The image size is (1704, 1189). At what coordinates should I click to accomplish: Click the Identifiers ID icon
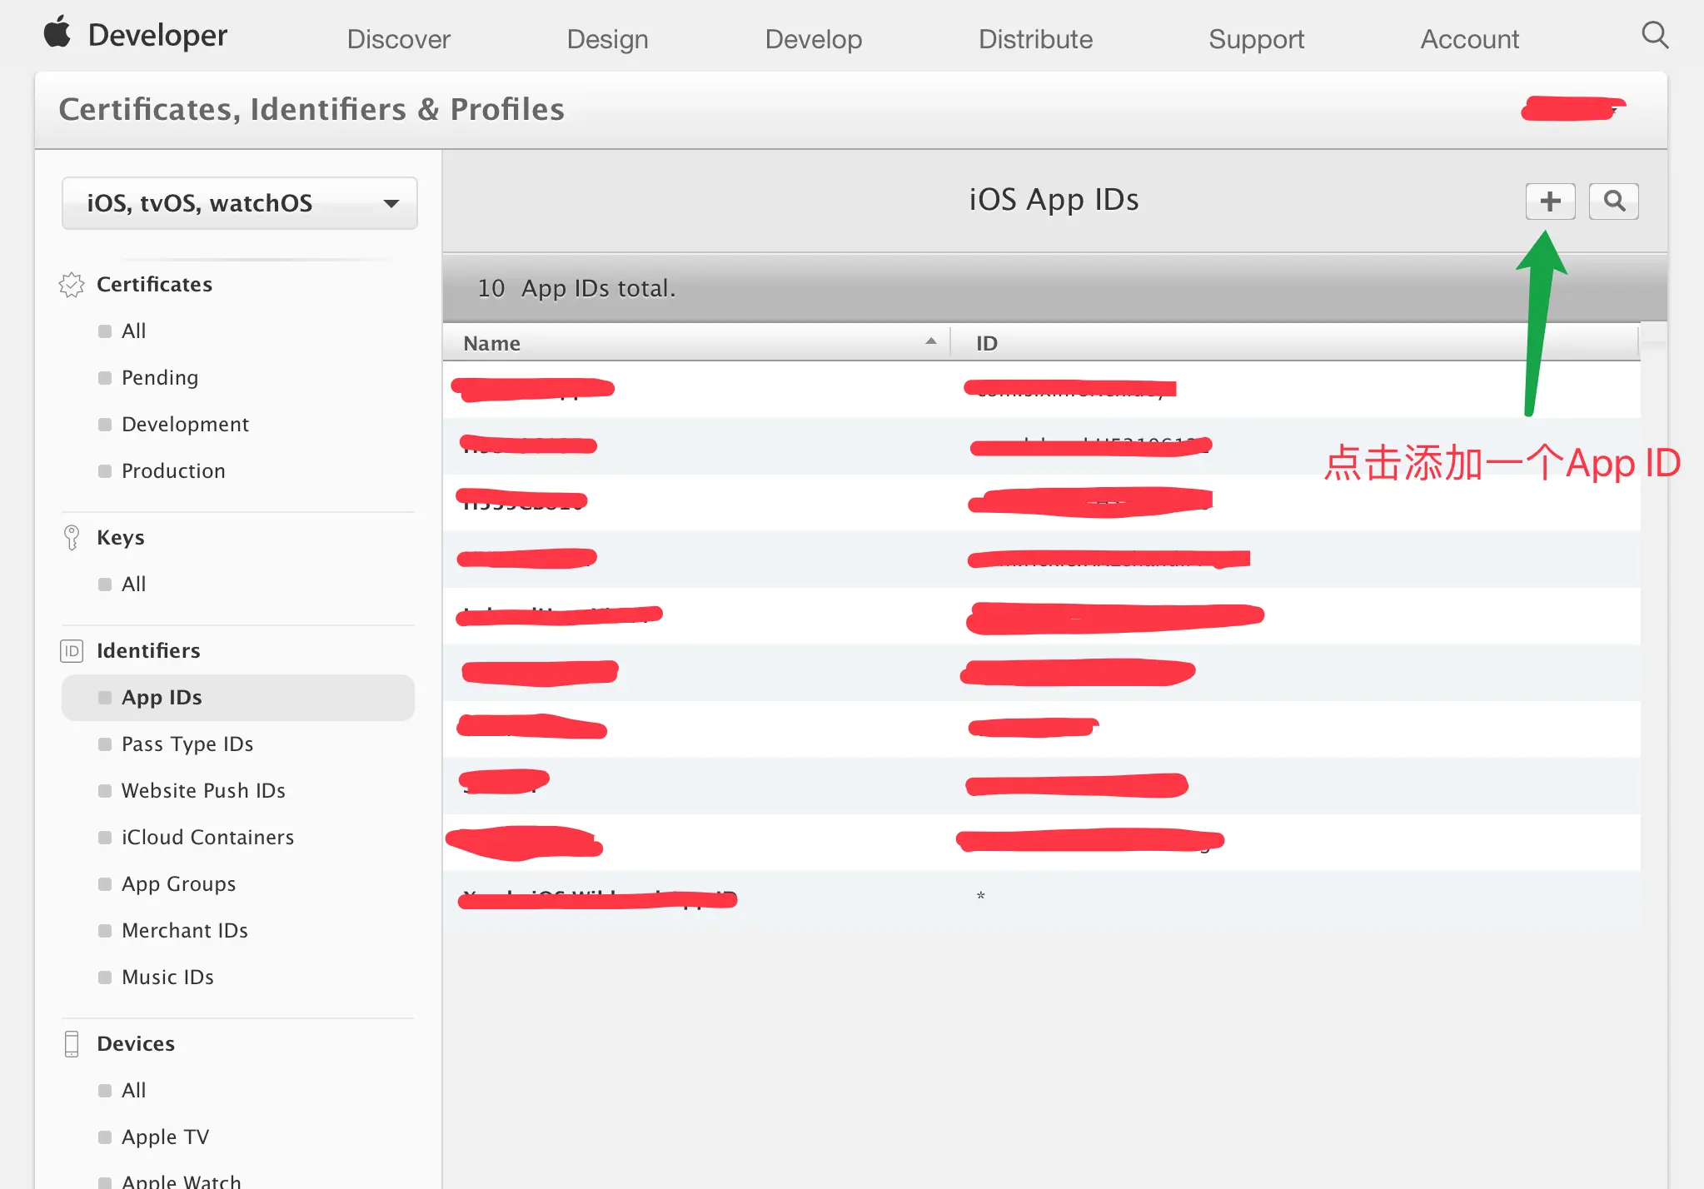(x=72, y=651)
